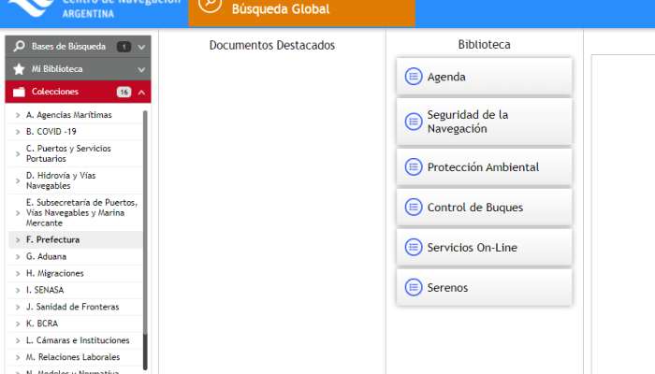This screenshot has width=655, height=374.
Task: Open the Seguridad de la Navegación button
Action: click(x=484, y=122)
